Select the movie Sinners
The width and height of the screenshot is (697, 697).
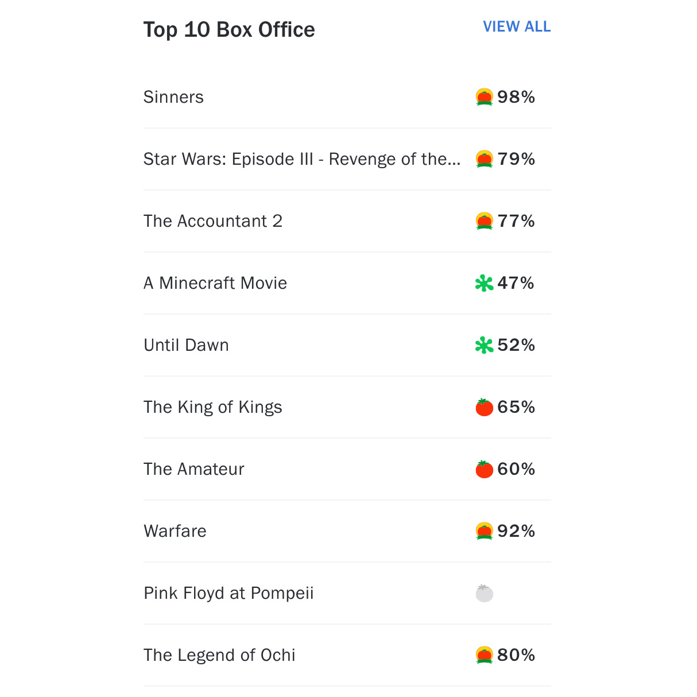click(x=173, y=97)
